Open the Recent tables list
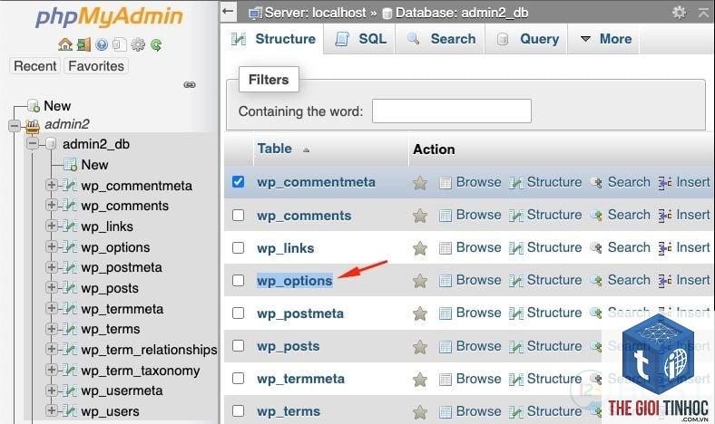The width and height of the screenshot is (715, 424). click(35, 66)
